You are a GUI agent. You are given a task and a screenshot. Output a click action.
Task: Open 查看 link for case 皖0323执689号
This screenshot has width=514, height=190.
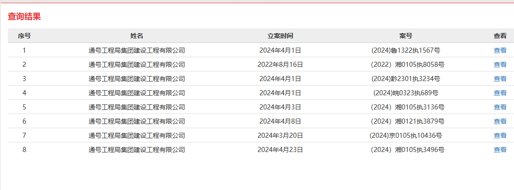500,93
